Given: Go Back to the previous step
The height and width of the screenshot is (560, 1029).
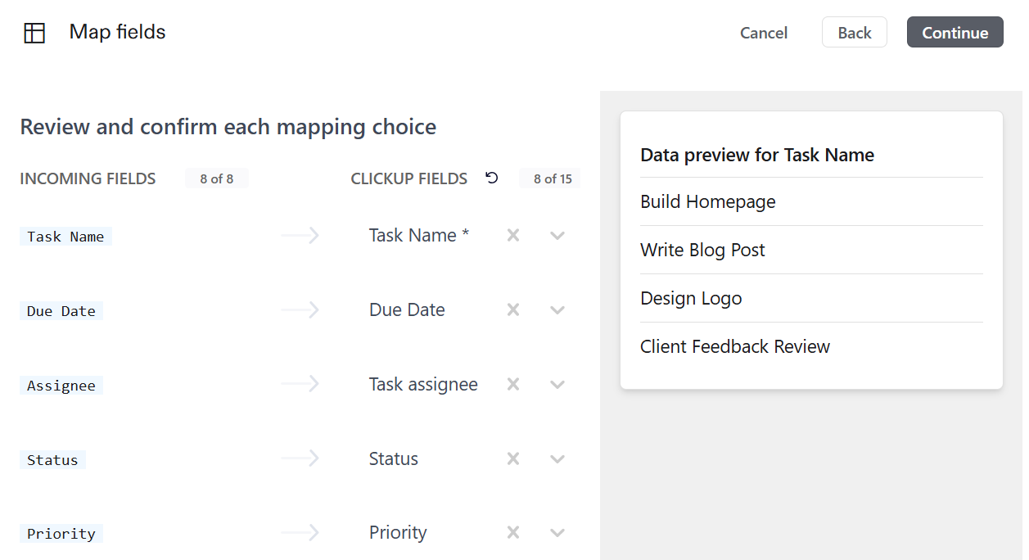Looking at the screenshot, I should click(x=854, y=32).
